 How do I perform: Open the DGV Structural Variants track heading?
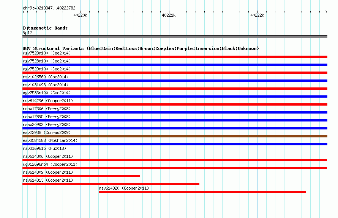141,48
